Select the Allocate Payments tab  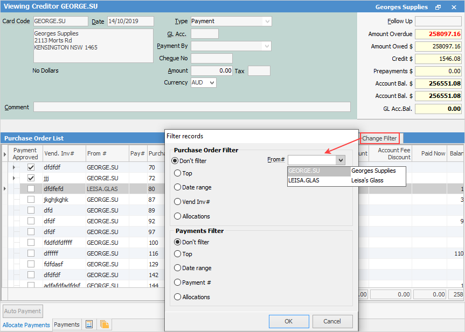pyautogui.click(x=26, y=325)
